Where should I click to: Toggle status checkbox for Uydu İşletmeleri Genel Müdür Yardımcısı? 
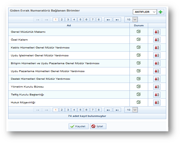point(138,55)
